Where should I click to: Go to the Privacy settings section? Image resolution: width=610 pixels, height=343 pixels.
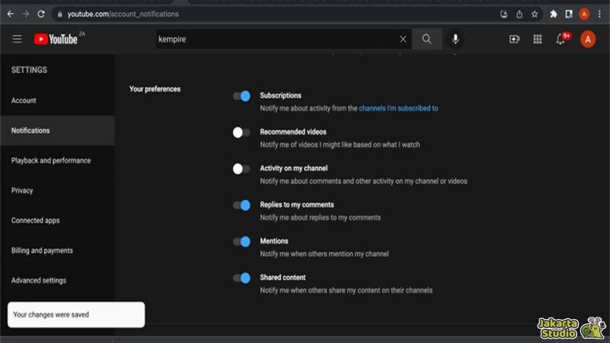click(22, 191)
